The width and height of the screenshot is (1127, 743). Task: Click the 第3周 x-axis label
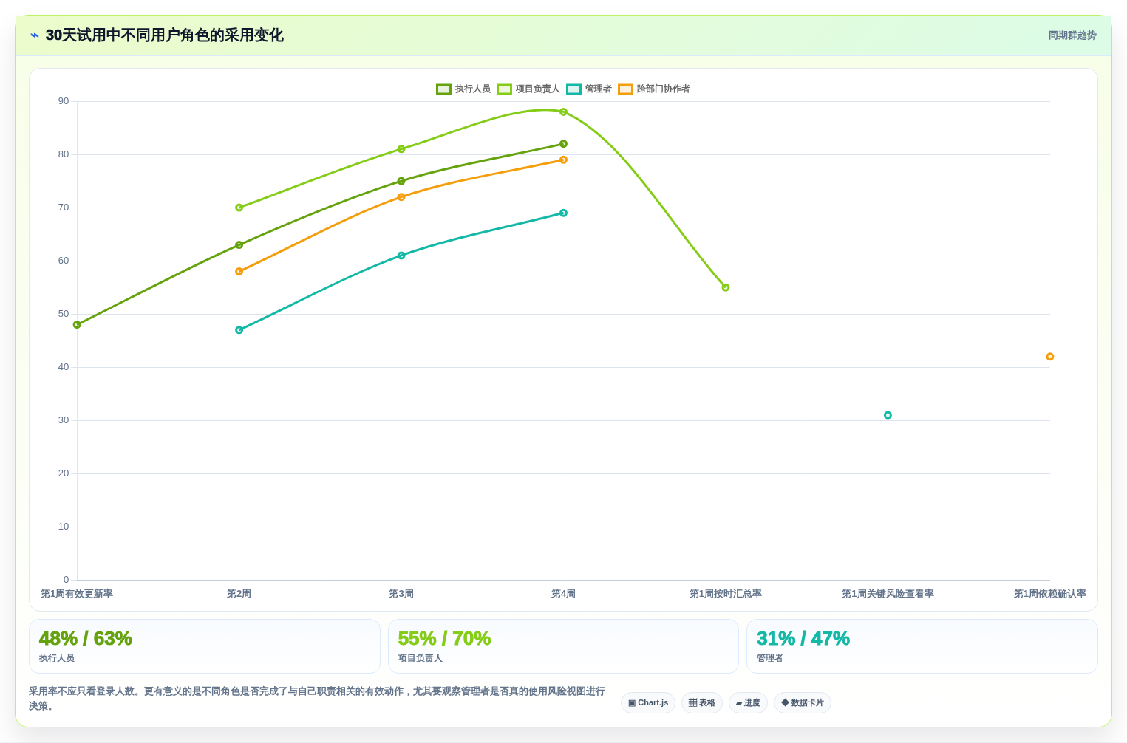(x=401, y=594)
